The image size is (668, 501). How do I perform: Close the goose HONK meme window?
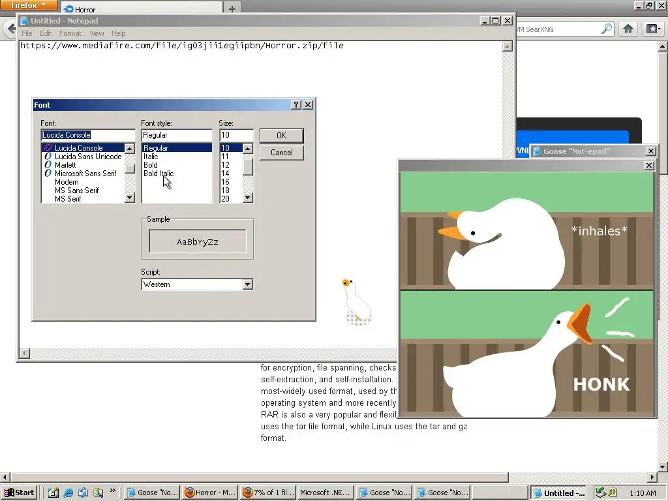click(x=648, y=165)
